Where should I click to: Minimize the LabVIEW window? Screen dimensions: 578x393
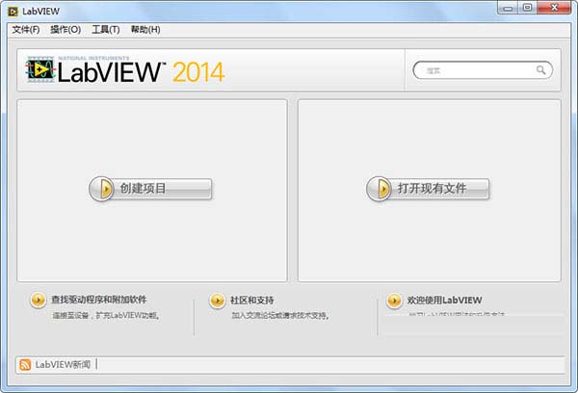(x=508, y=8)
